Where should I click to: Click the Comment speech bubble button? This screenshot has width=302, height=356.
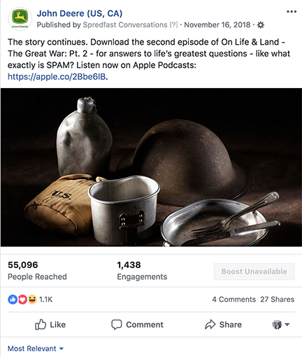coord(137,325)
